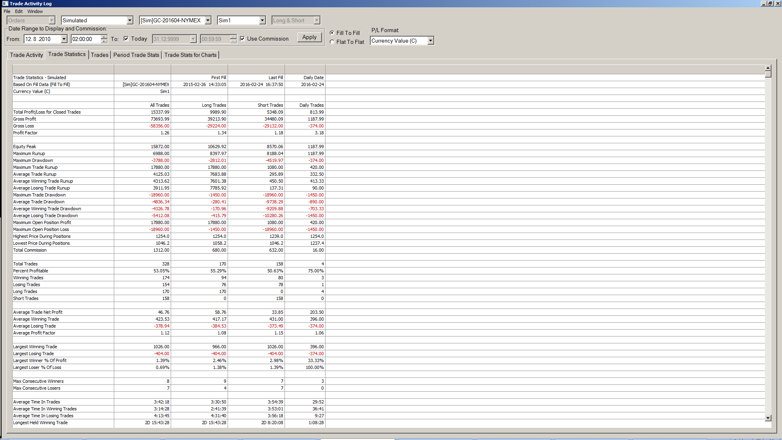The width and height of the screenshot is (782, 440).
Task: Toggle Use Commission checkbox
Action: click(242, 39)
